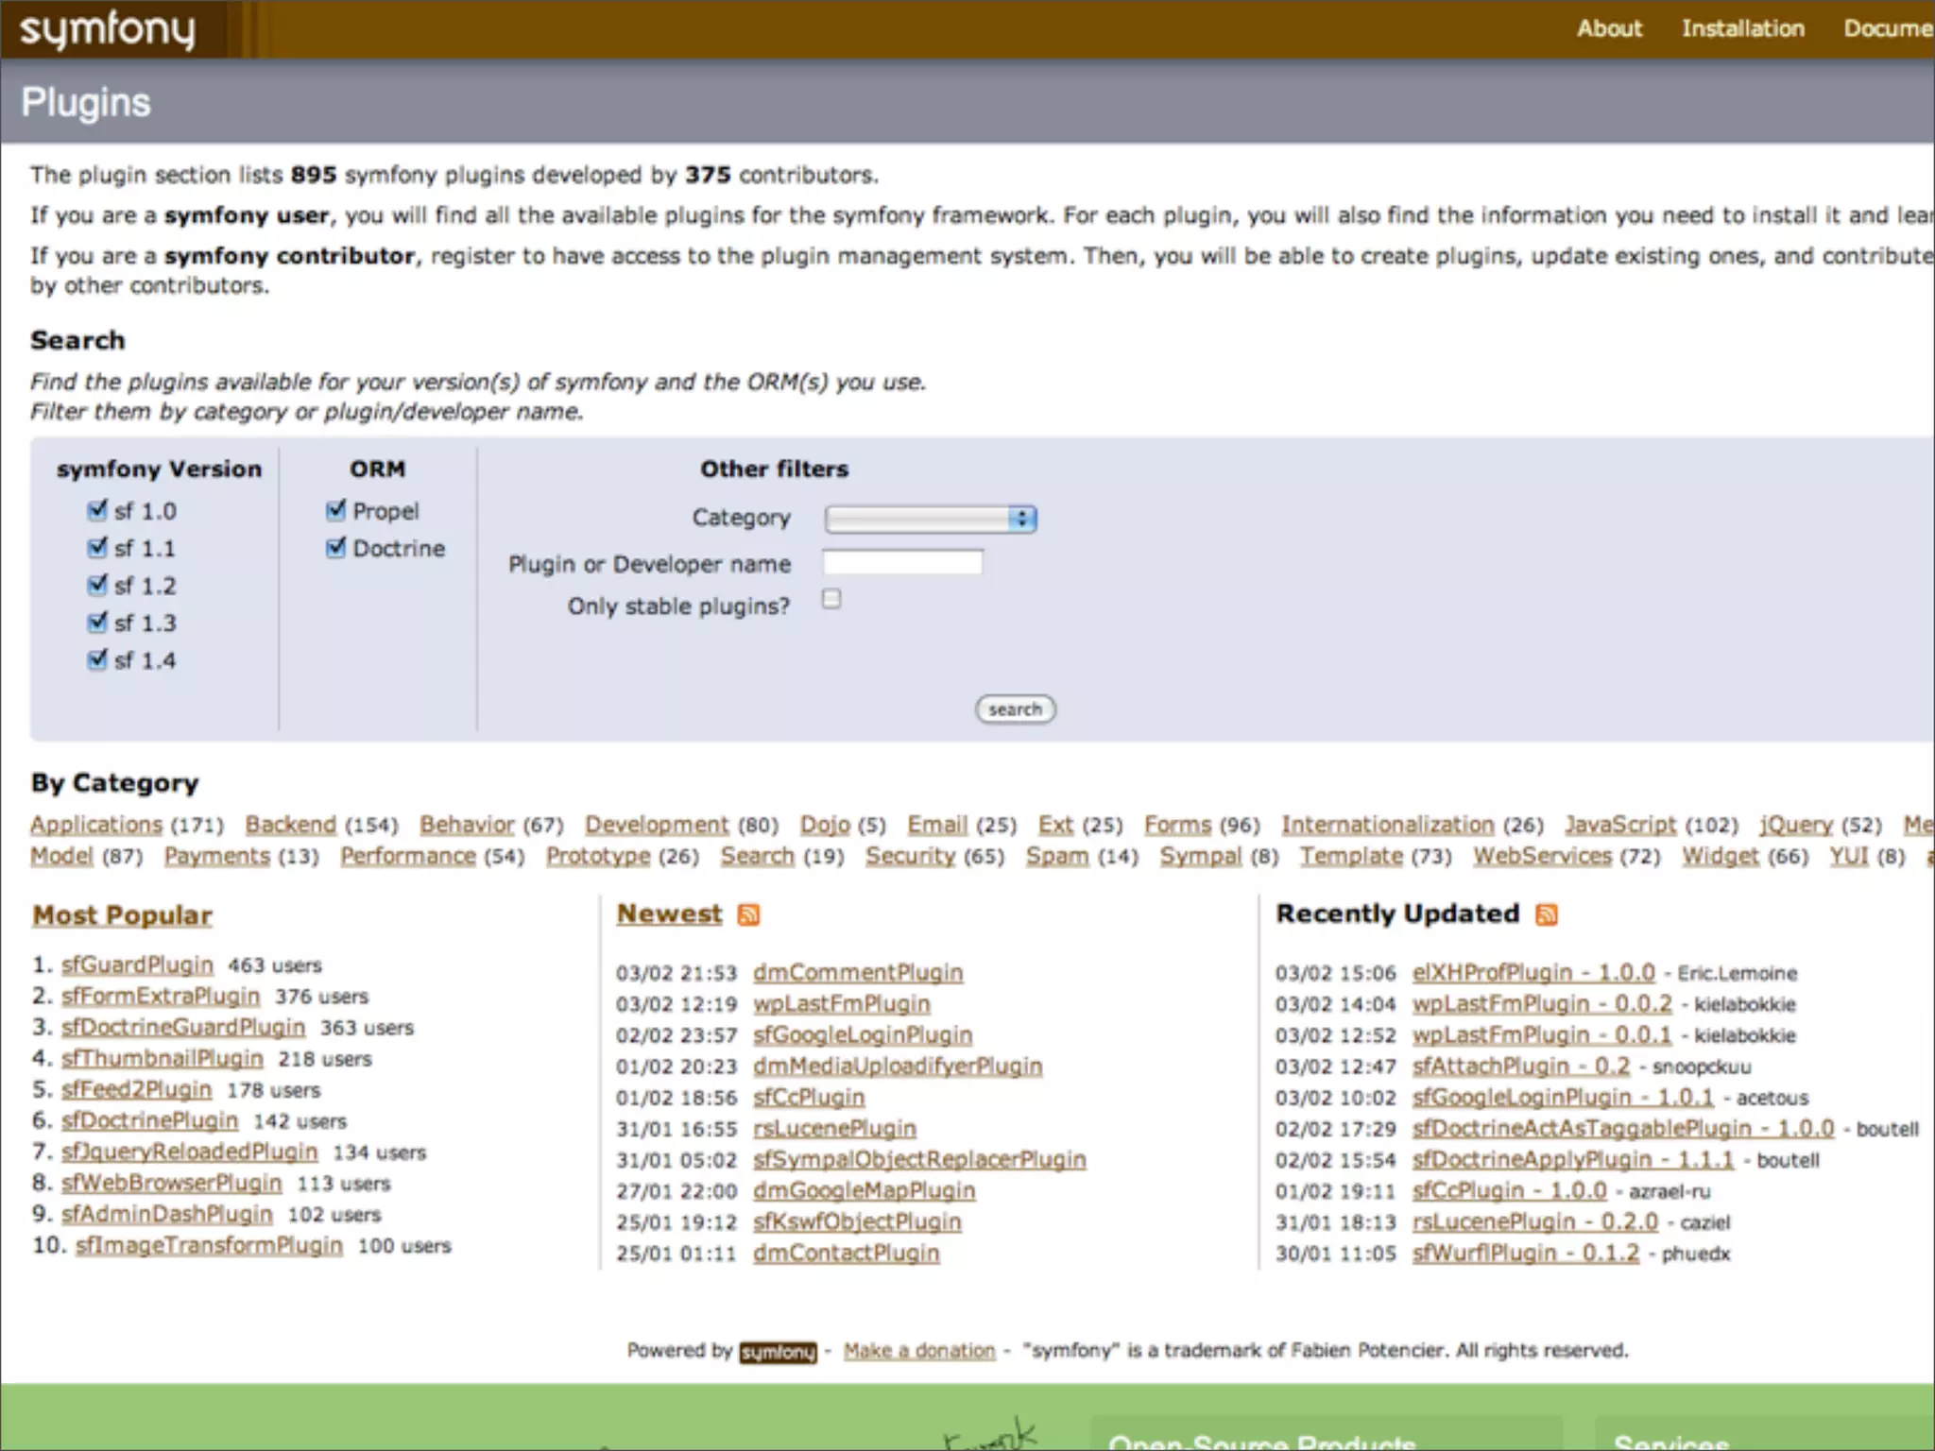The height and width of the screenshot is (1451, 1935).
Task: Toggle the sf 1.4 version checkbox
Action: pos(97,659)
